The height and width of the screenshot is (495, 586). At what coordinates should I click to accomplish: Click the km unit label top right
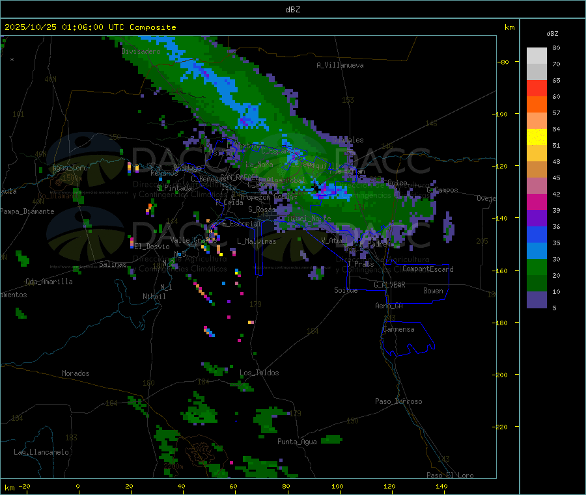click(510, 27)
